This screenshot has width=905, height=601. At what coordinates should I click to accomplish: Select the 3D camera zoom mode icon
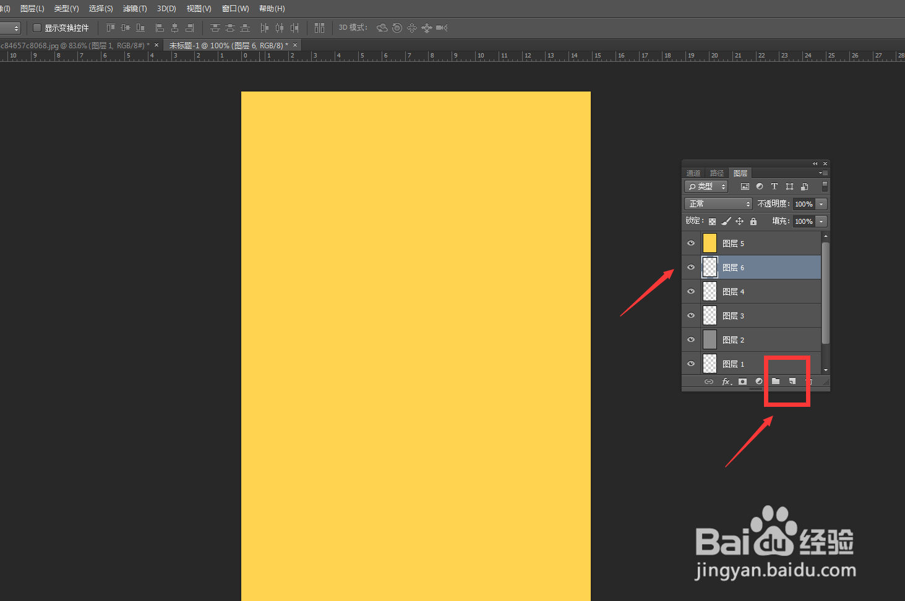[x=442, y=28]
